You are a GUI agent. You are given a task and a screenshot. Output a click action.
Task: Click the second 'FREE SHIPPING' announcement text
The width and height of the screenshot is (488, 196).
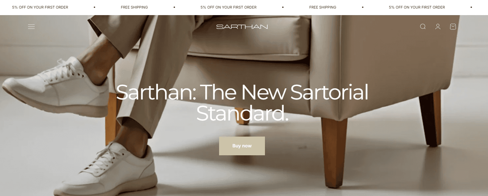[x=323, y=7]
